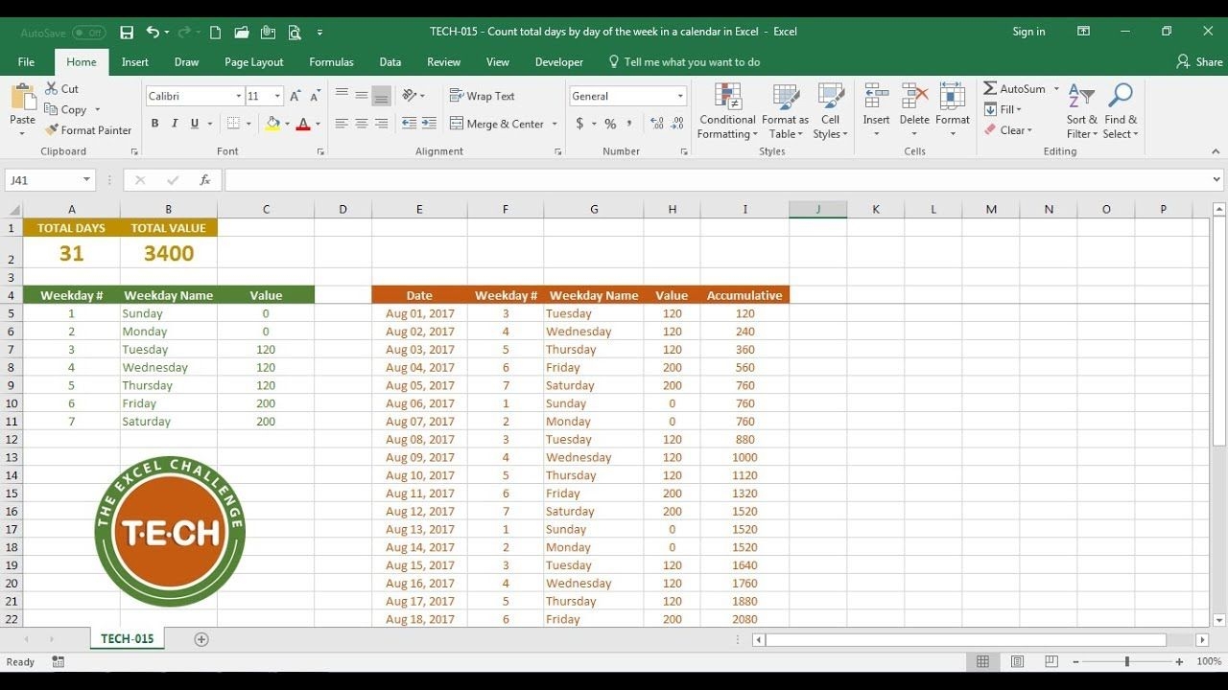Viewport: 1228px width, 690px height.
Task: Toggle Wrap Text
Action: 482,96
